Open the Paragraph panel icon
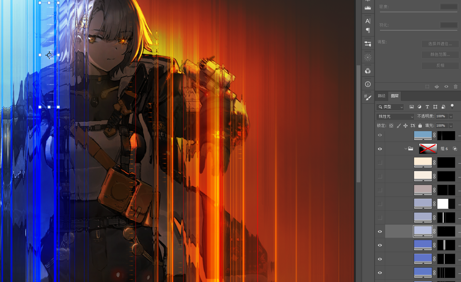This screenshot has width=461, height=282. [368, 30]
